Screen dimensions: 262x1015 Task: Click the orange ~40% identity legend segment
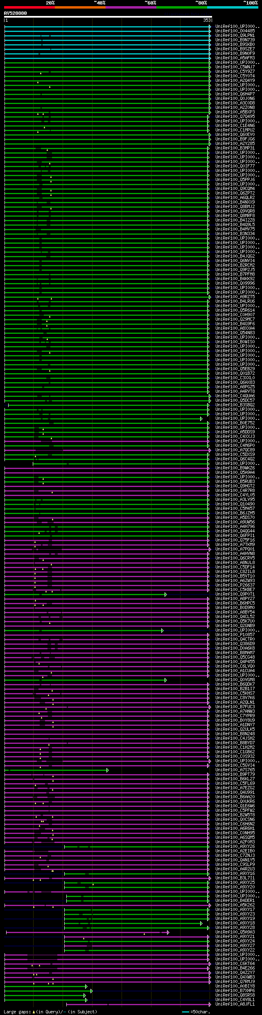(80, 7)
